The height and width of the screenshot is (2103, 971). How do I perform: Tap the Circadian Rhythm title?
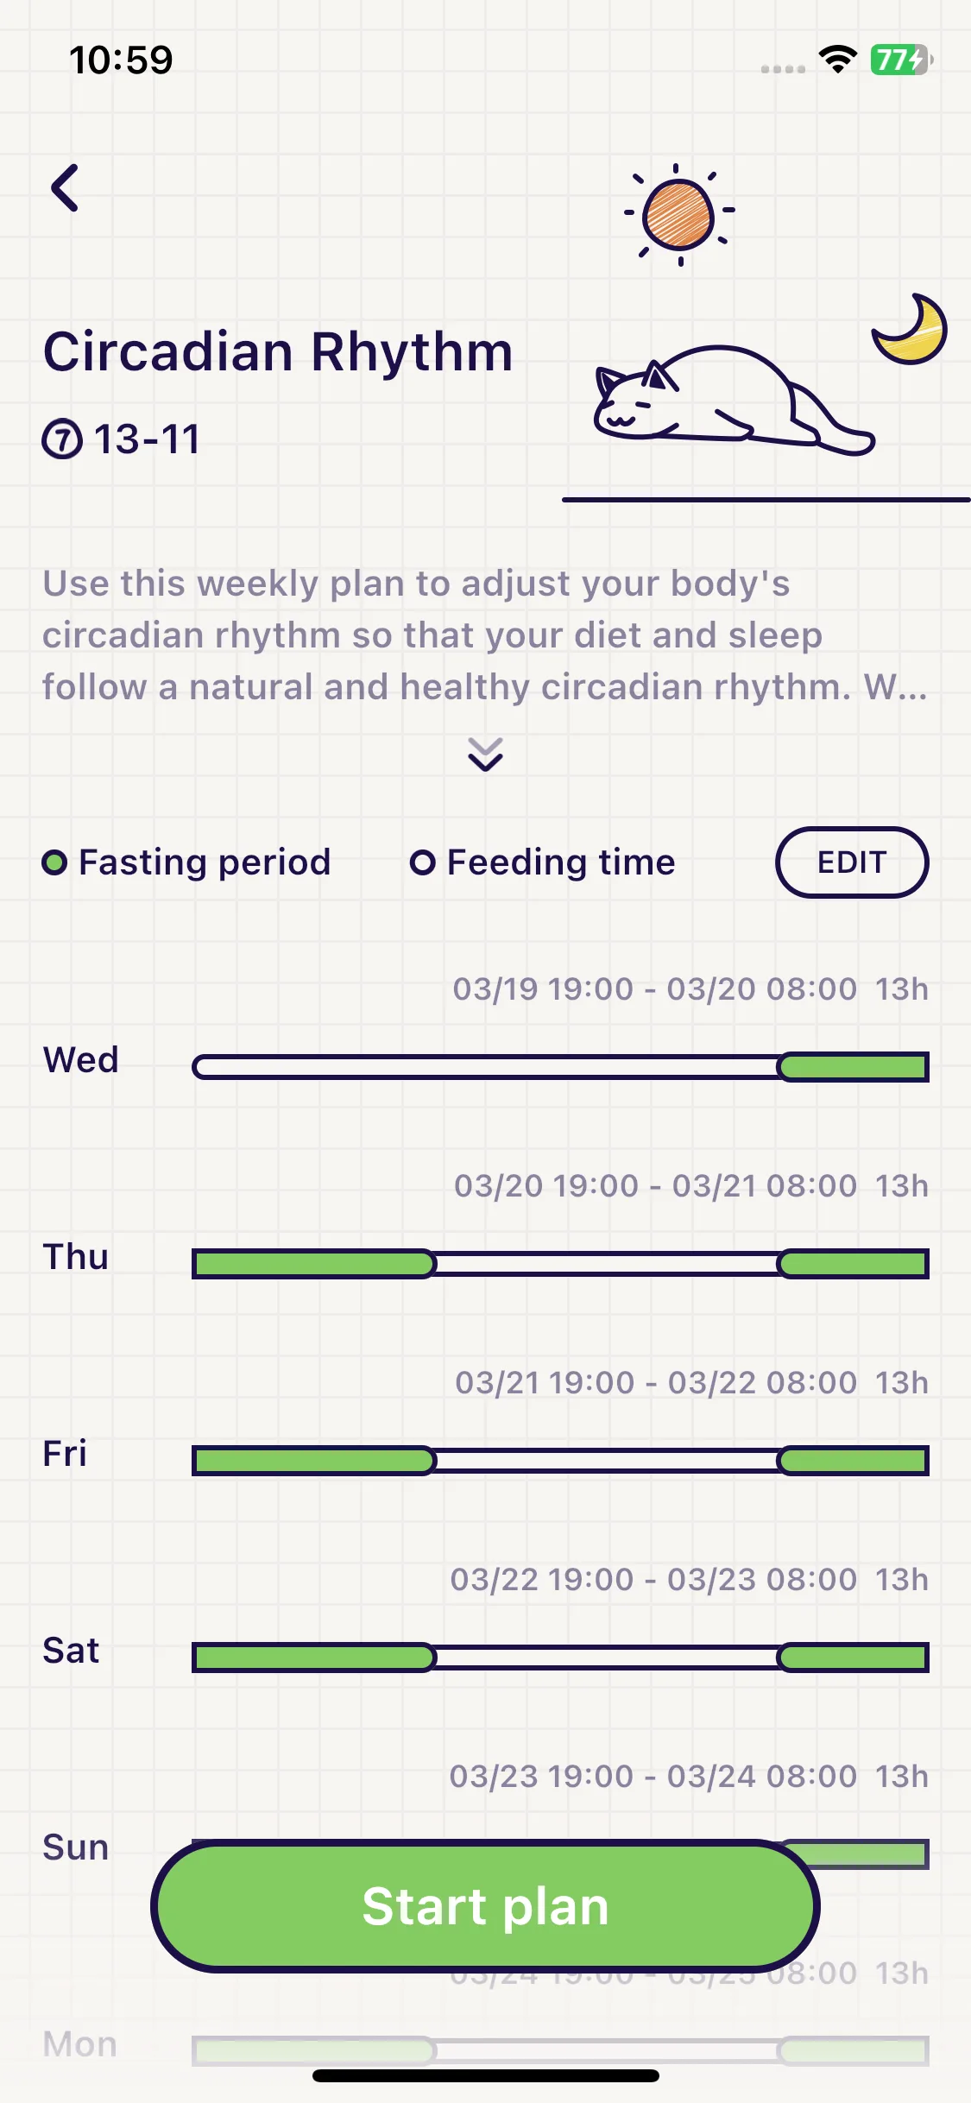pyautogui.click(x=278, y=351)
